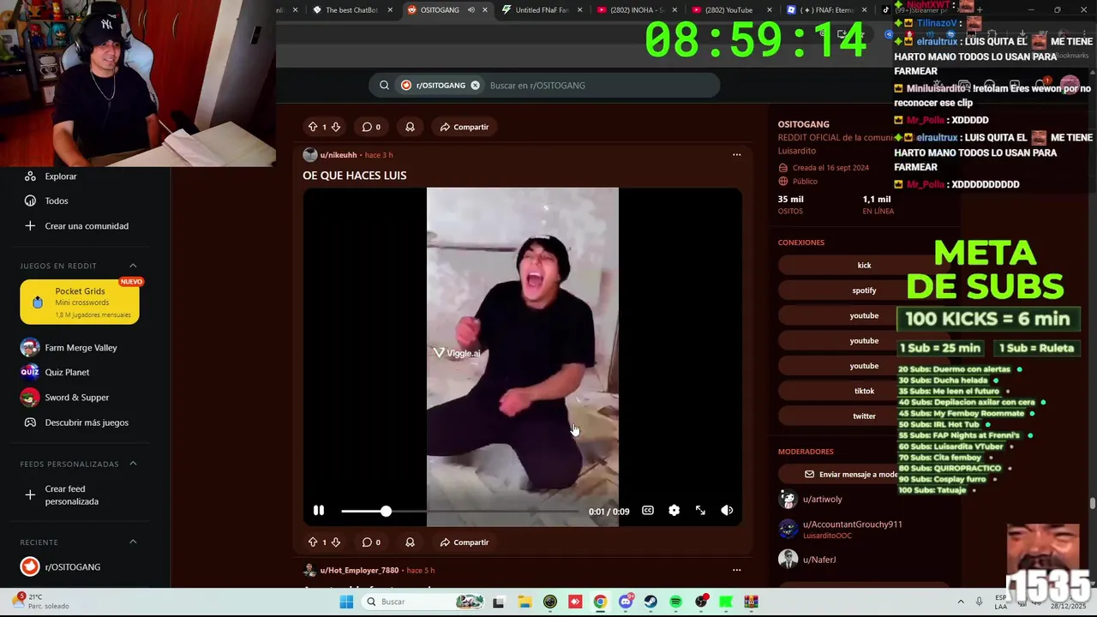Open comments of OE QUE HACES LUIS post
This screenshot has height=617, width=1097.
(x=371, y=542)
